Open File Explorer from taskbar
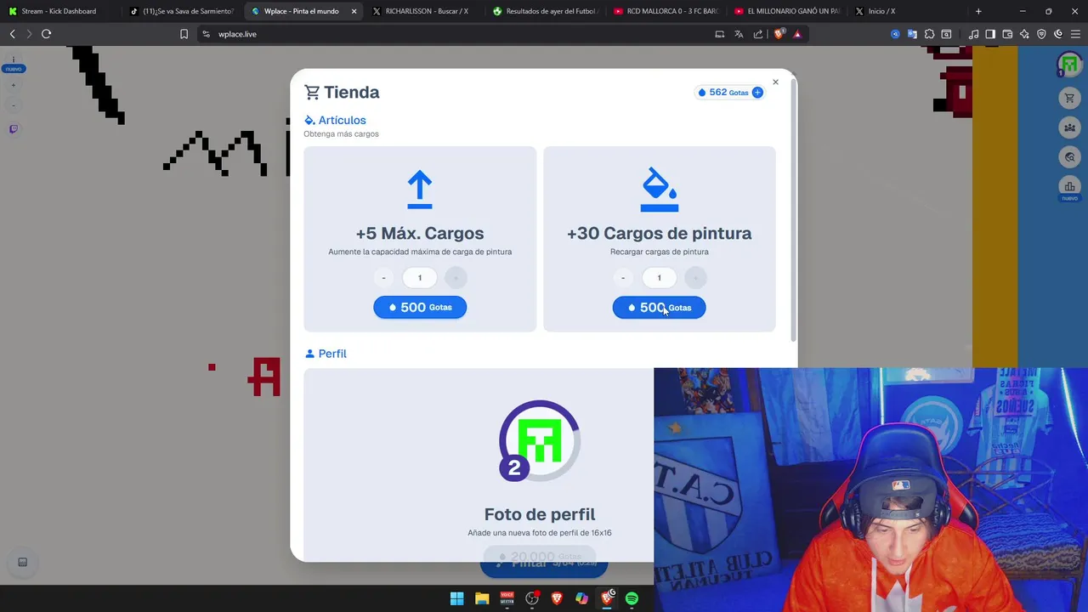Screen dimensions: 1088x612 click(482, 598)
